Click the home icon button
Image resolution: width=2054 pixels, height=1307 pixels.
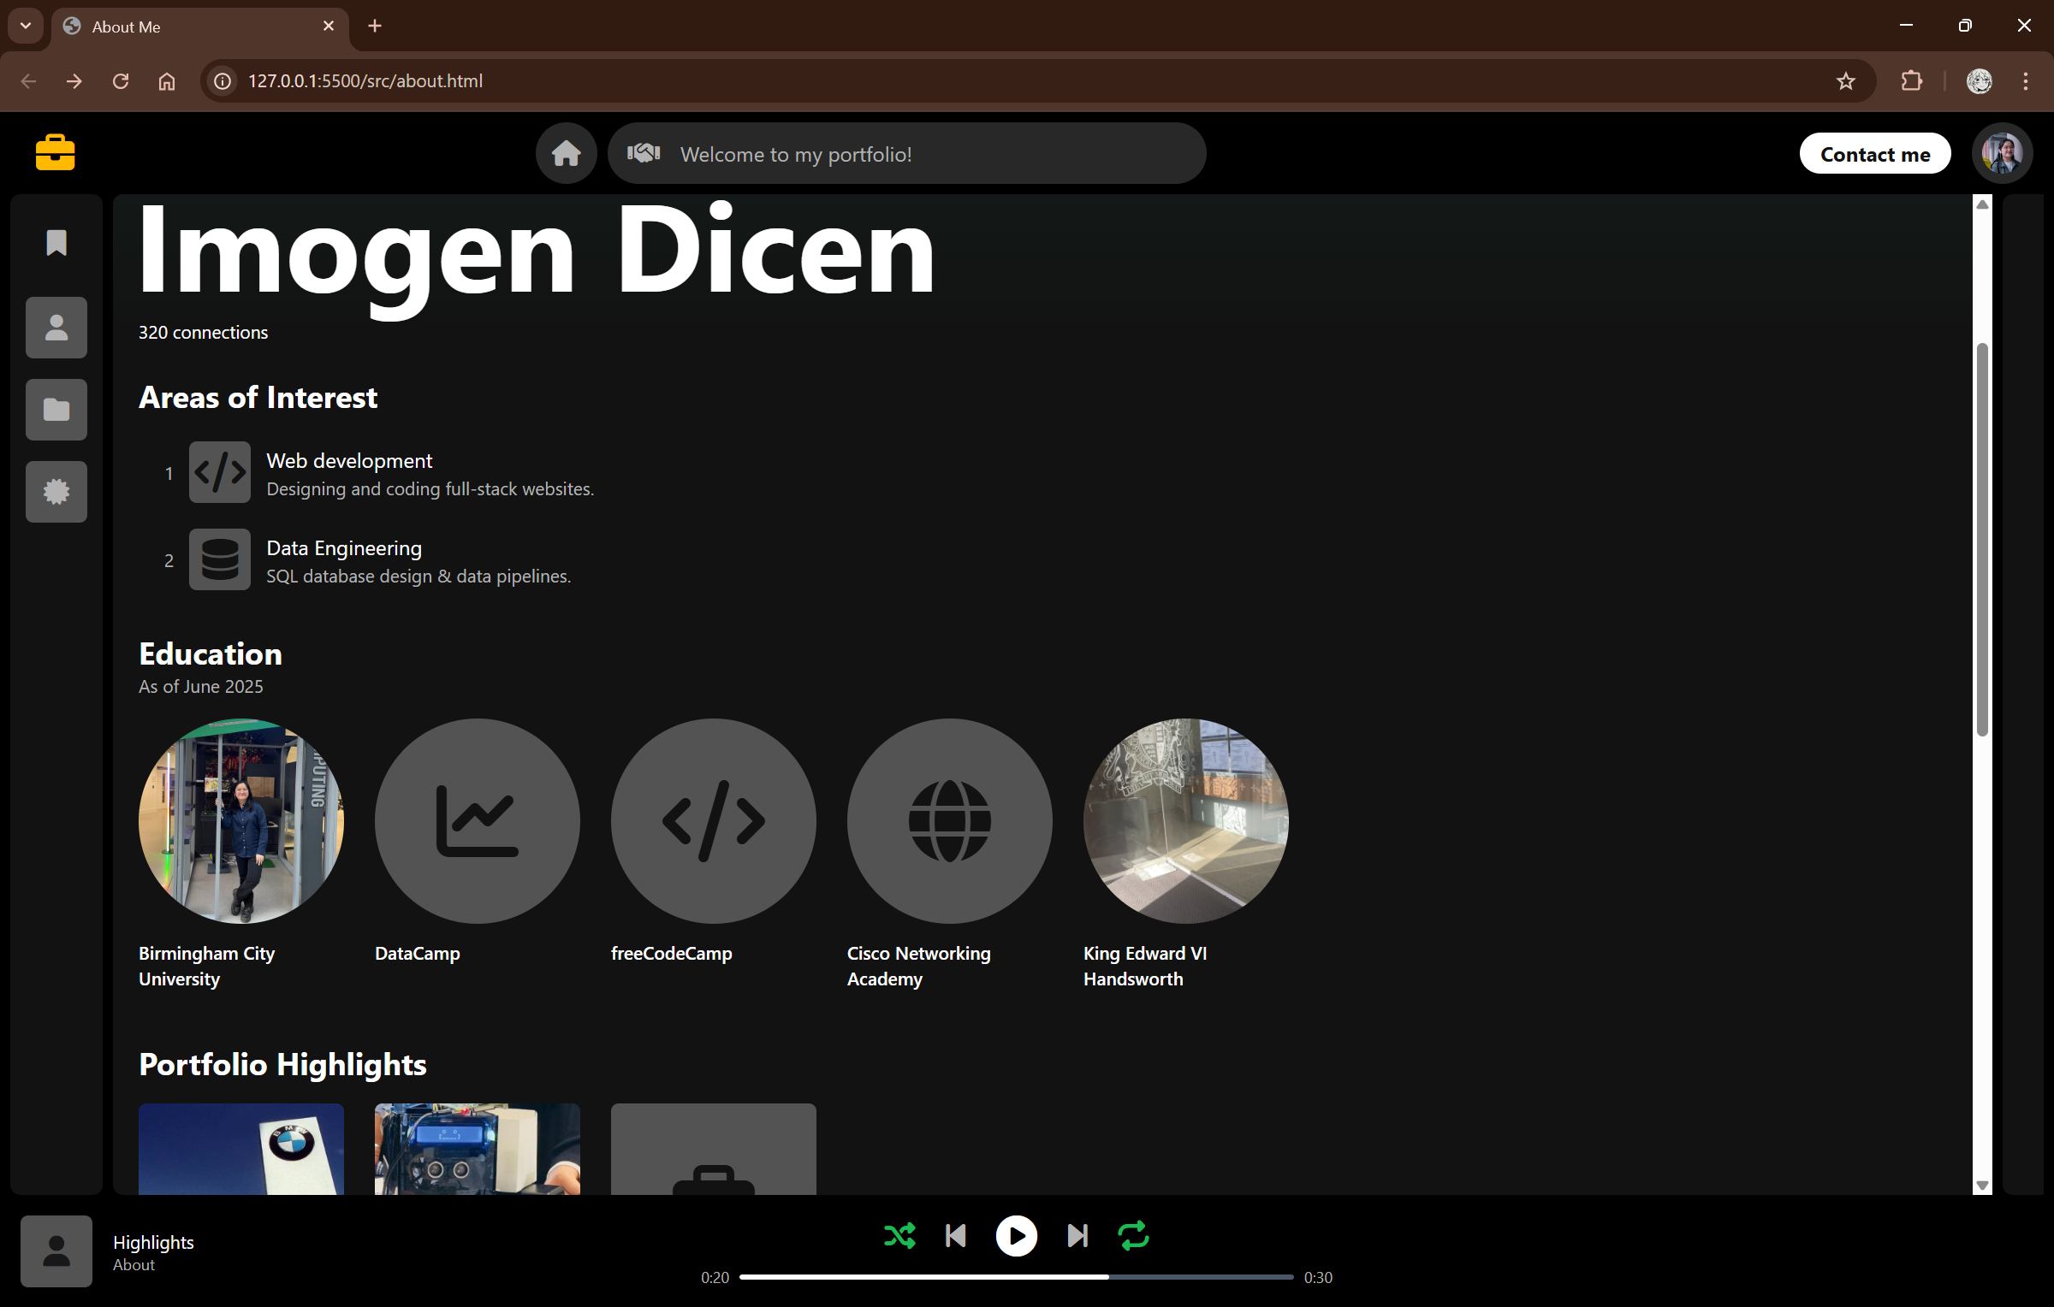[x=566, y=154]
